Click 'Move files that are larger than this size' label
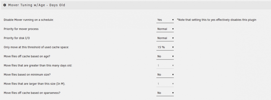271x100 pixels. pyautogui.click(x=34, y=84)
